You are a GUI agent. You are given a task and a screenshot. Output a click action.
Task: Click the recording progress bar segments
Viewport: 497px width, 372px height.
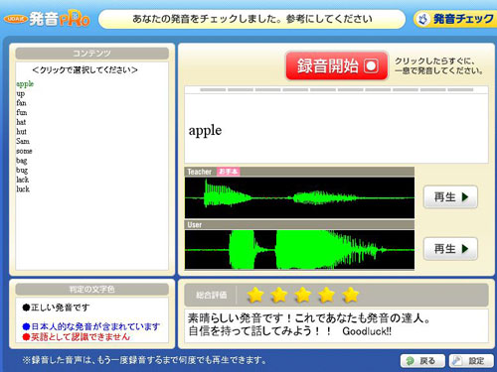pyautogui.click(x=337, y=89)
